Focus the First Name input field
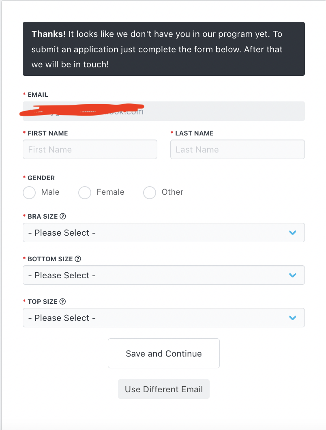The height and width of the screenshot is (430, 326). coord(90,149)
